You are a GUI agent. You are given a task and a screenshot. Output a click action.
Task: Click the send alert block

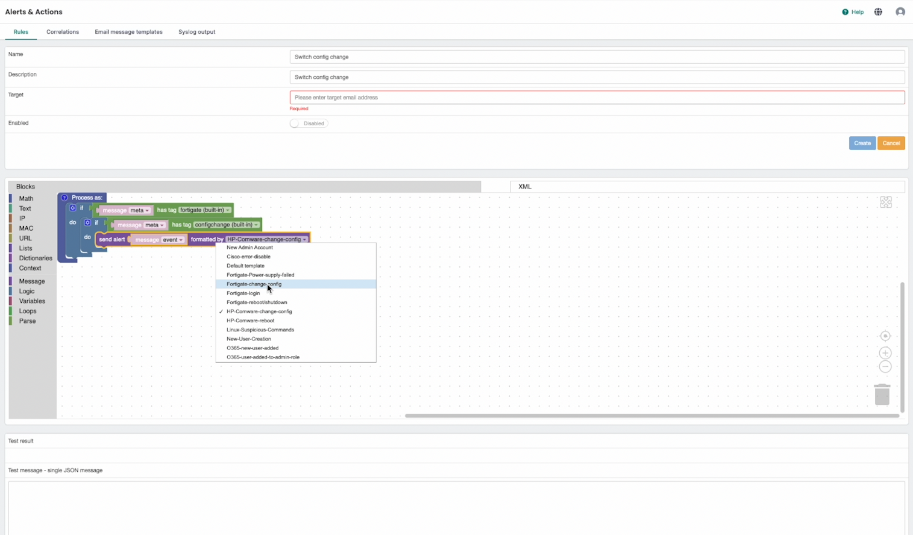[112, 240]
